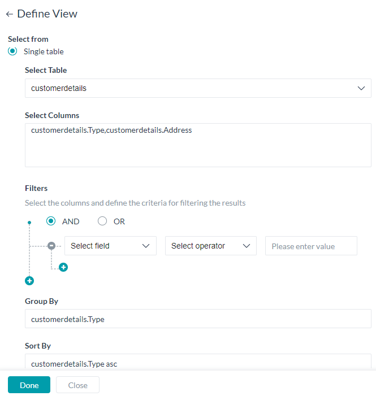Click the Sort By input field

pyautogui.click(x=198, y=362)
